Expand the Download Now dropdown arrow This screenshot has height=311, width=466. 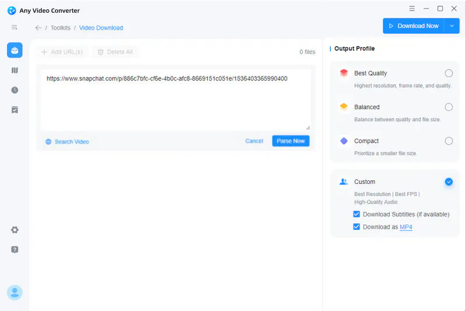click(452, 26)
